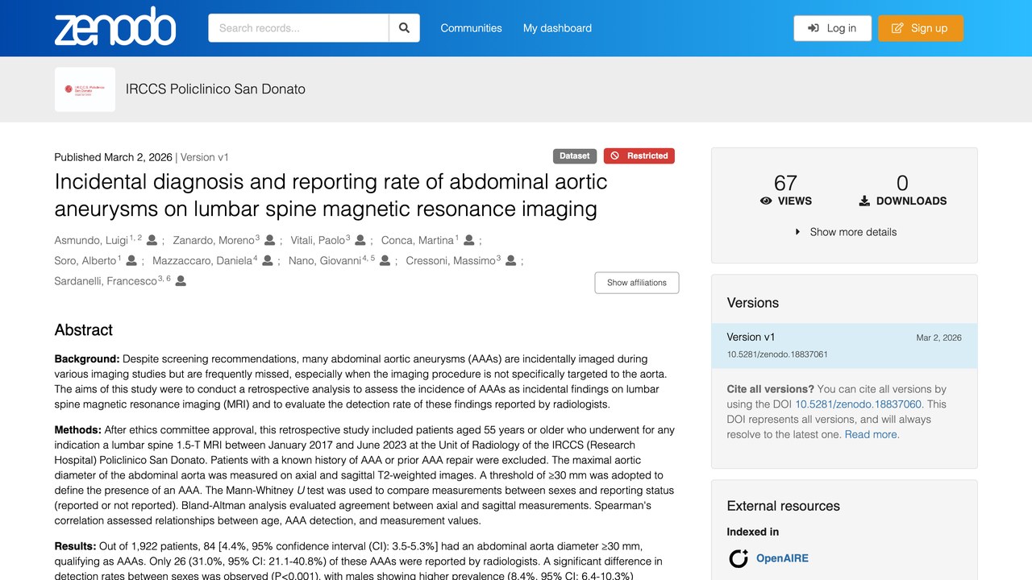The image size is (1032, 580).
Task: Click the magnifier search button
Action: [x=404, y=28]
